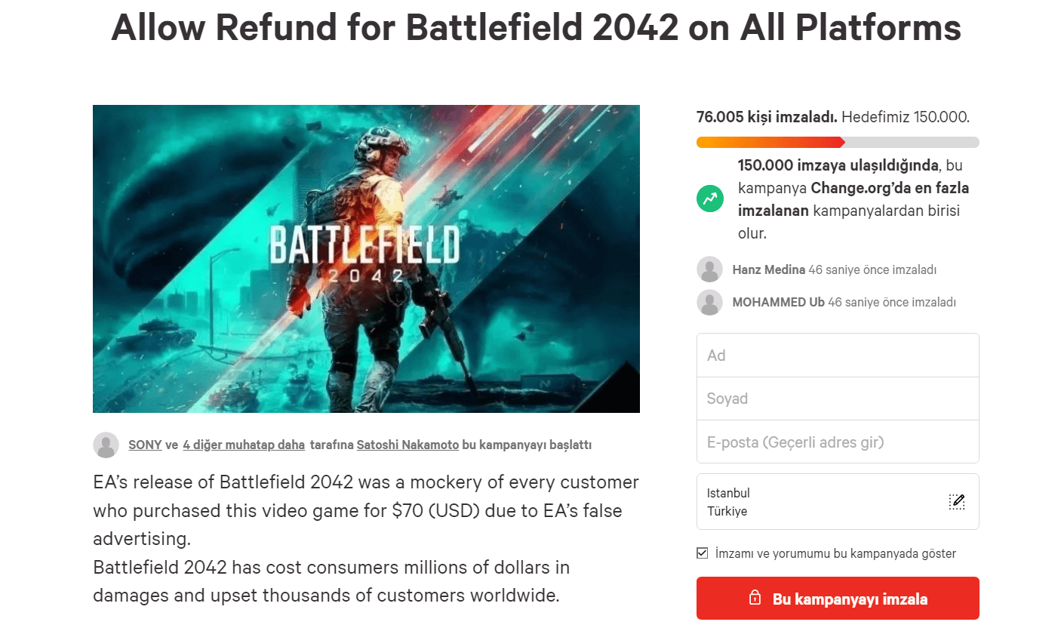
Task: Click the lock icon on the sign button
Action: pyautogui.click(x=754, y=599)
